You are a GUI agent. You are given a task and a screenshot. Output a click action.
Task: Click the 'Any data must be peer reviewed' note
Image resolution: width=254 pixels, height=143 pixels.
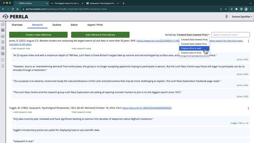131,121
